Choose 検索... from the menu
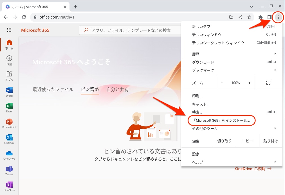The width and height of the screenshot is (285, 195). 232,112
